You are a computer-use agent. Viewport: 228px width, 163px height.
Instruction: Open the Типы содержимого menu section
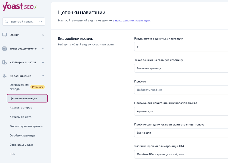click(24, 49)
